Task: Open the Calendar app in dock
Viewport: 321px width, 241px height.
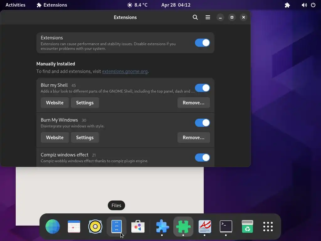Action: coord(74,227)
